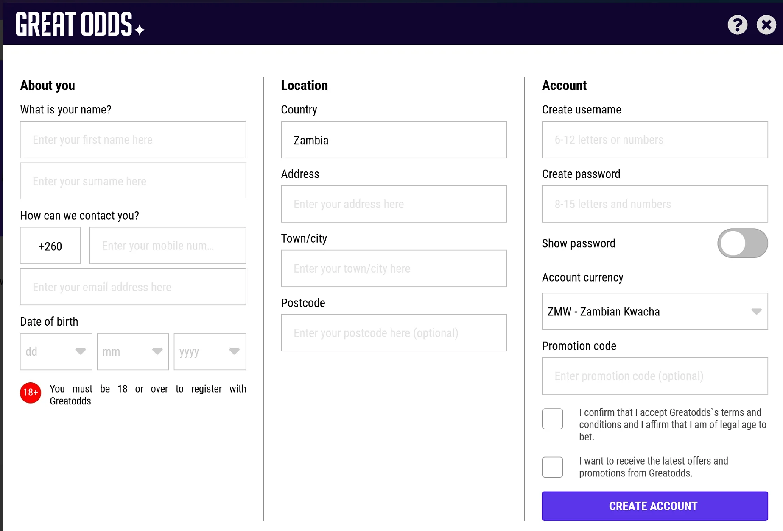
Task: Select the surname input field
Action: (x=133, y=181)
